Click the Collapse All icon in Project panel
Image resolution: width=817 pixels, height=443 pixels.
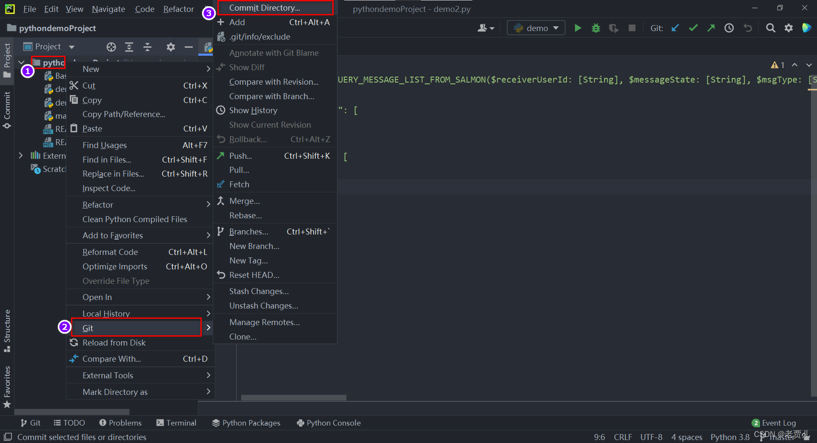[x=147, y=47]
